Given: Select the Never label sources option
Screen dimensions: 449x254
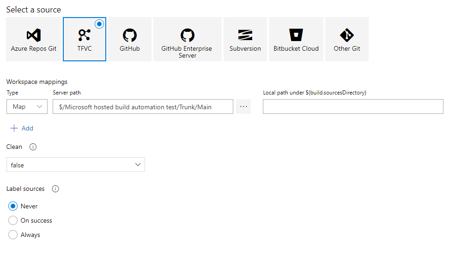Looking at the screenshot, I should pos(13,206).
